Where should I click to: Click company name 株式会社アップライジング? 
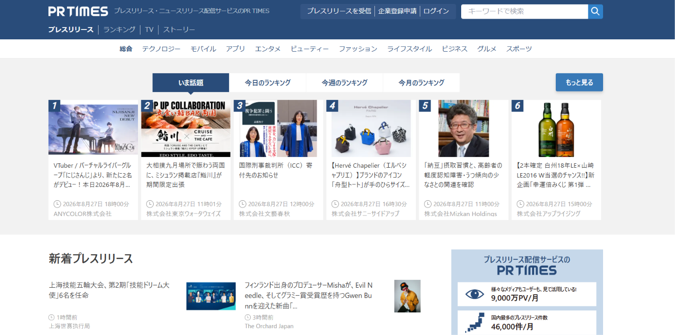pyautogui.click(x=549, y=213)
